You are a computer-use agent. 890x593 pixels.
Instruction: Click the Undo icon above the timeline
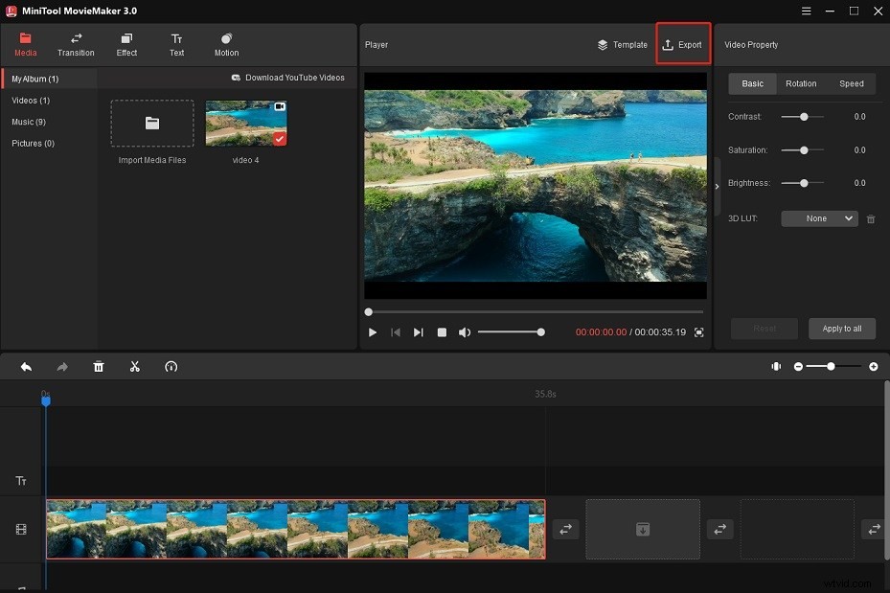(x=26, y=366)
